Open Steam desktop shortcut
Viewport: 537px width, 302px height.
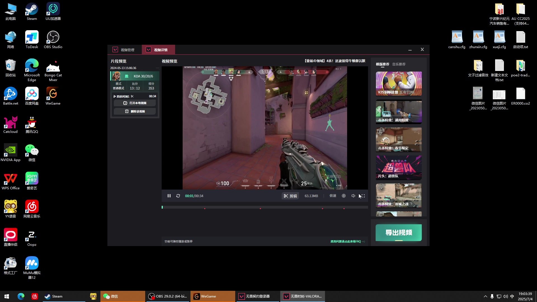(x=32, y=12)
